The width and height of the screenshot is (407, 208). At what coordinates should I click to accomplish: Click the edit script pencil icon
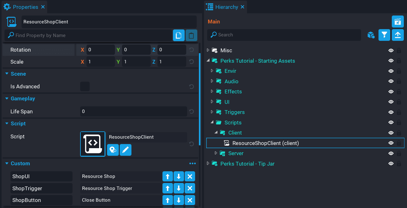coord(125,150)
